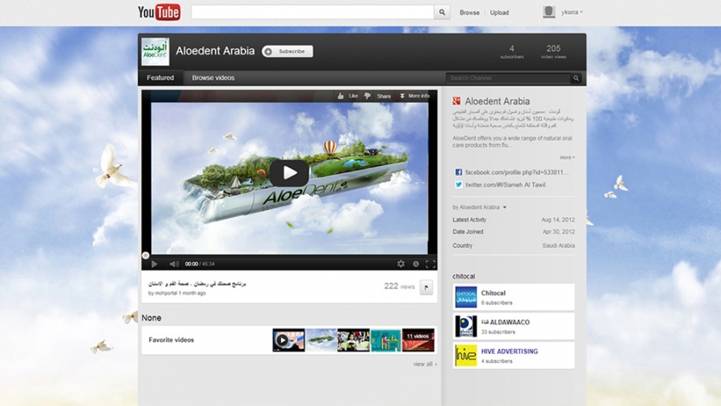Viewport: 721px width, 406px height.
Task: Switch to Browse videos tab
Action: coord(213,78)
